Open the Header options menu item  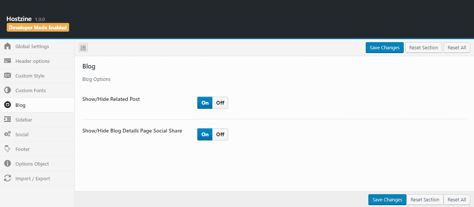(32, 61)
